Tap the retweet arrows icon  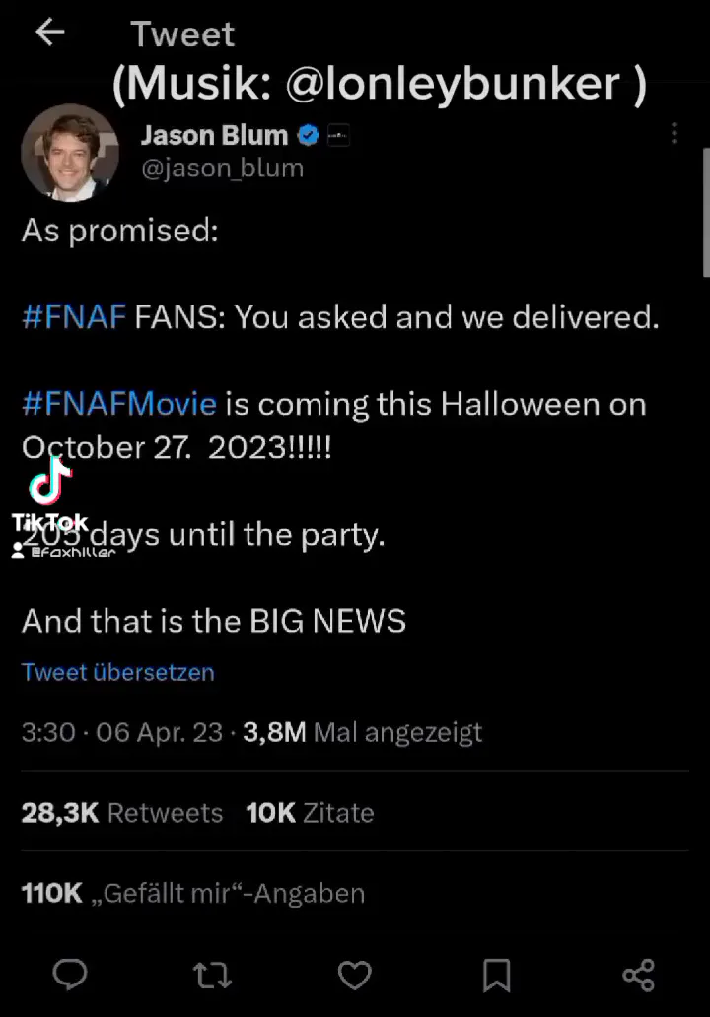(212, 975)
